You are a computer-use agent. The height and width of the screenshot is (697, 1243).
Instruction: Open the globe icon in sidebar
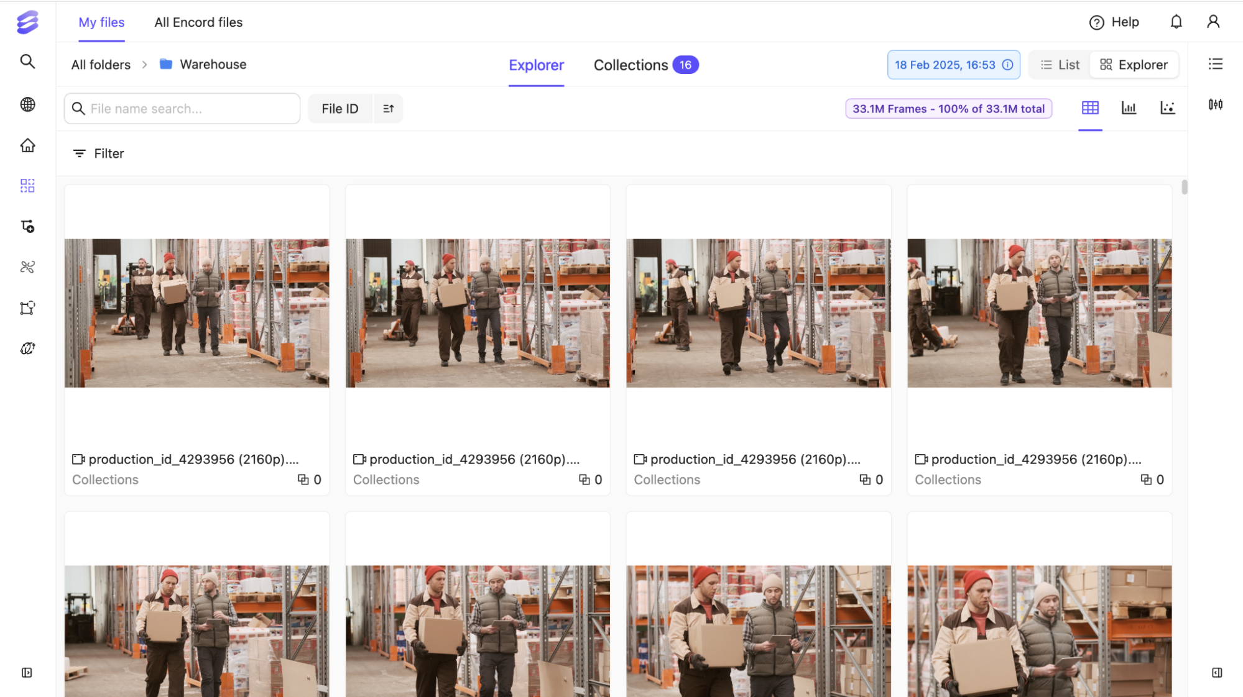click(27, 104)
